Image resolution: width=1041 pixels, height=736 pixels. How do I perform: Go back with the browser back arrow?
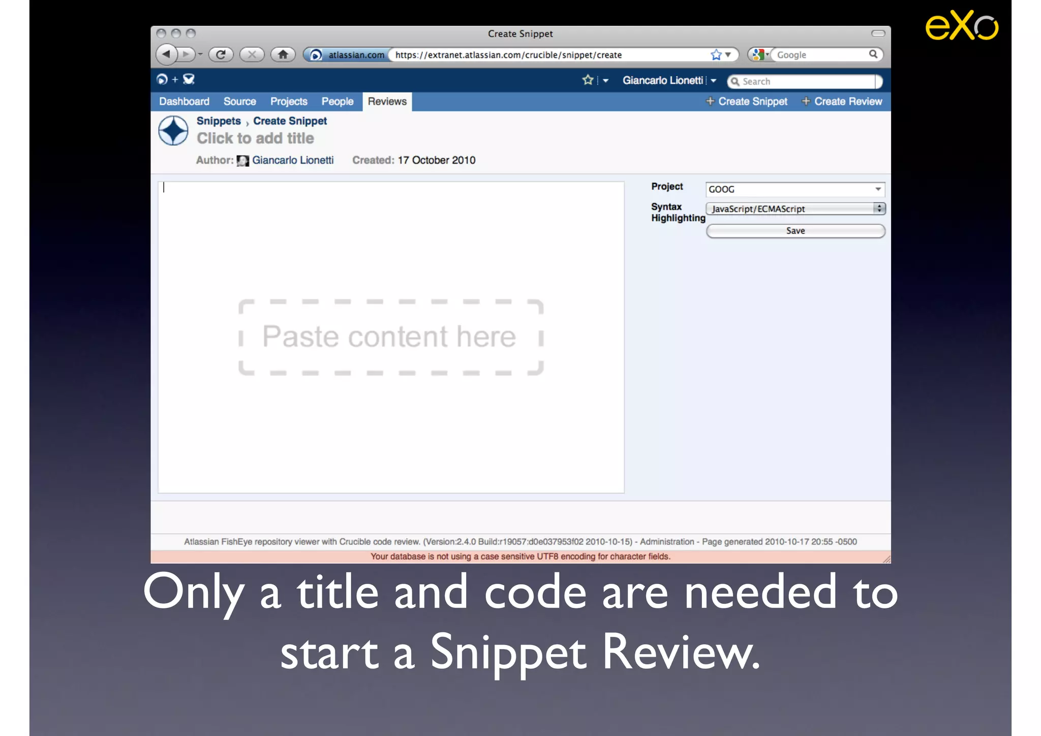[166, 54]
